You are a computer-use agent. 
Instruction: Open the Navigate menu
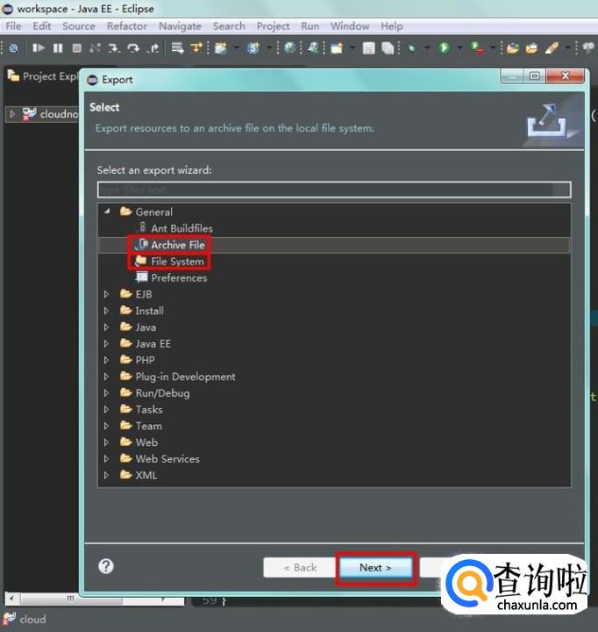(180, 26)
